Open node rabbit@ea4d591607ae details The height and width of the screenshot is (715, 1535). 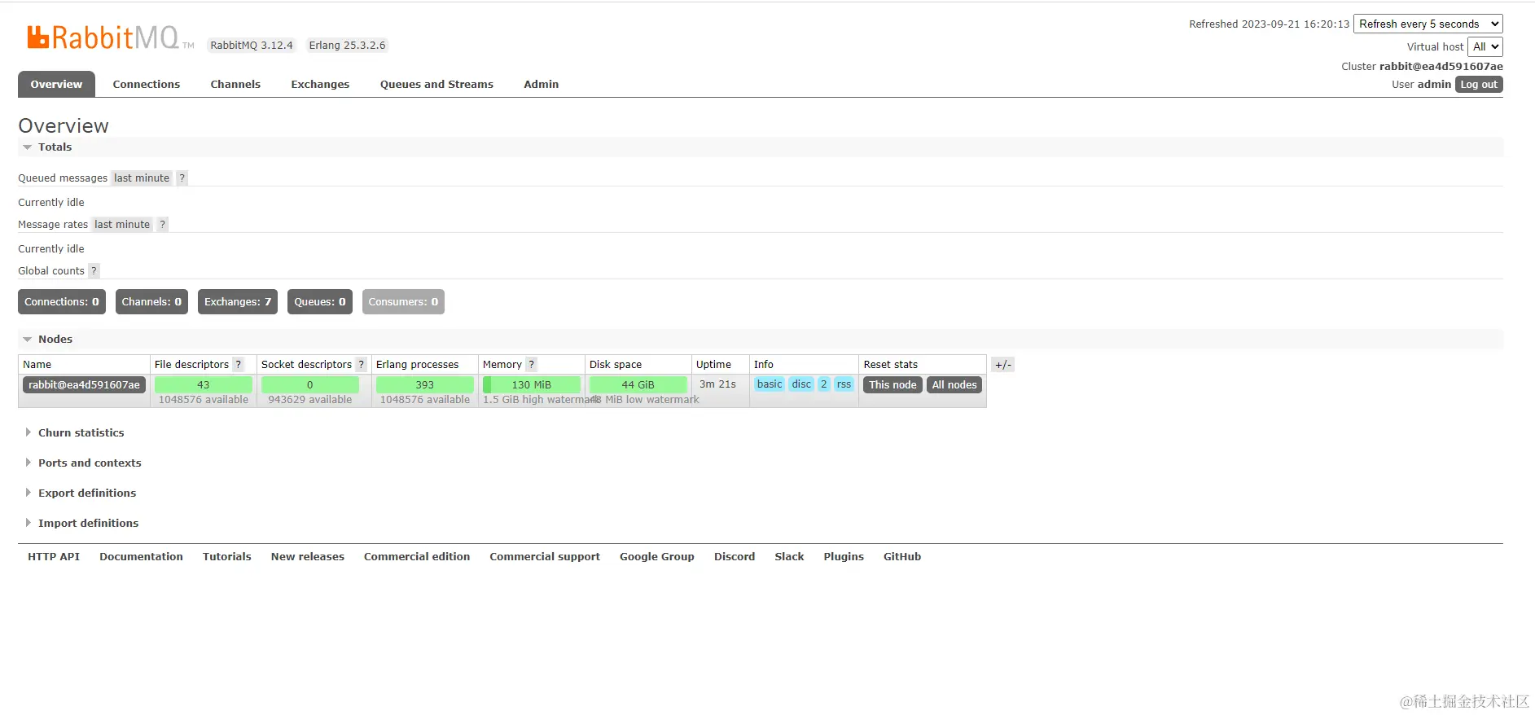click(84, 385)
